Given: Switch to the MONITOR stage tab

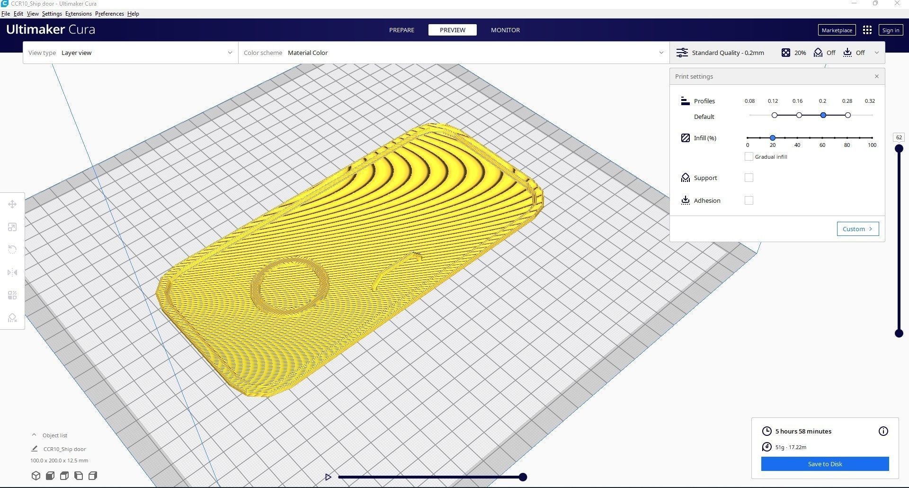Looking at the screenshot, I should (x=505, y=30).
